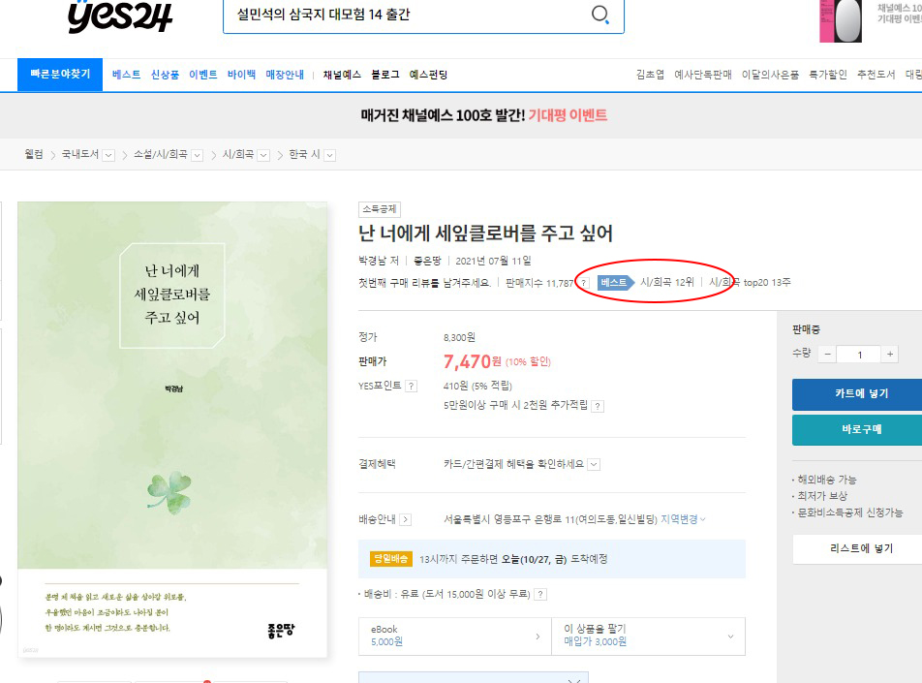Open the eBook 5,000원 option

tap(455, 636)
